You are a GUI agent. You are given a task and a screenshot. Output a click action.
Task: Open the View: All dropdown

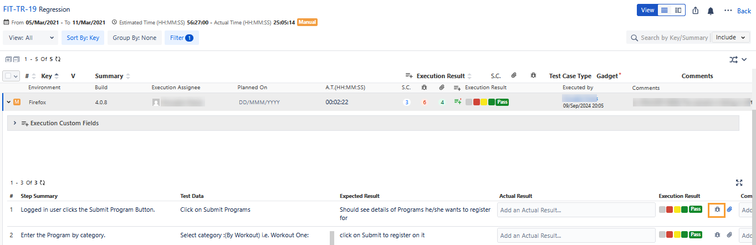30,38
